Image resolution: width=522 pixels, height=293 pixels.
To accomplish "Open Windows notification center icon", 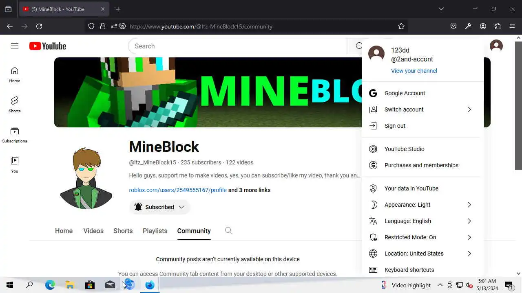I will click(x=509, y=285).
